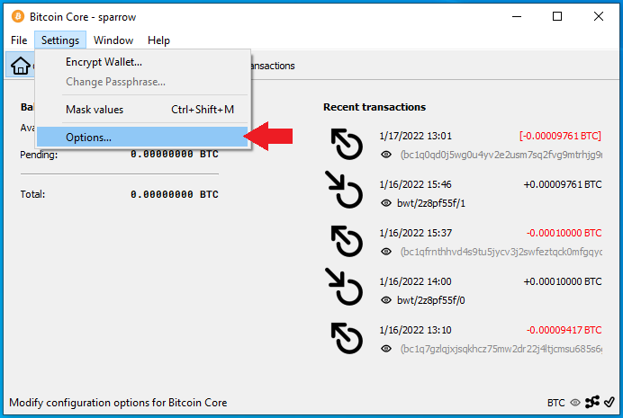The height and width of the screenshot is (418, 623).
Task: Click the eye icon beside bwt/2z8pf55f/1
Action: coord(386,203)
